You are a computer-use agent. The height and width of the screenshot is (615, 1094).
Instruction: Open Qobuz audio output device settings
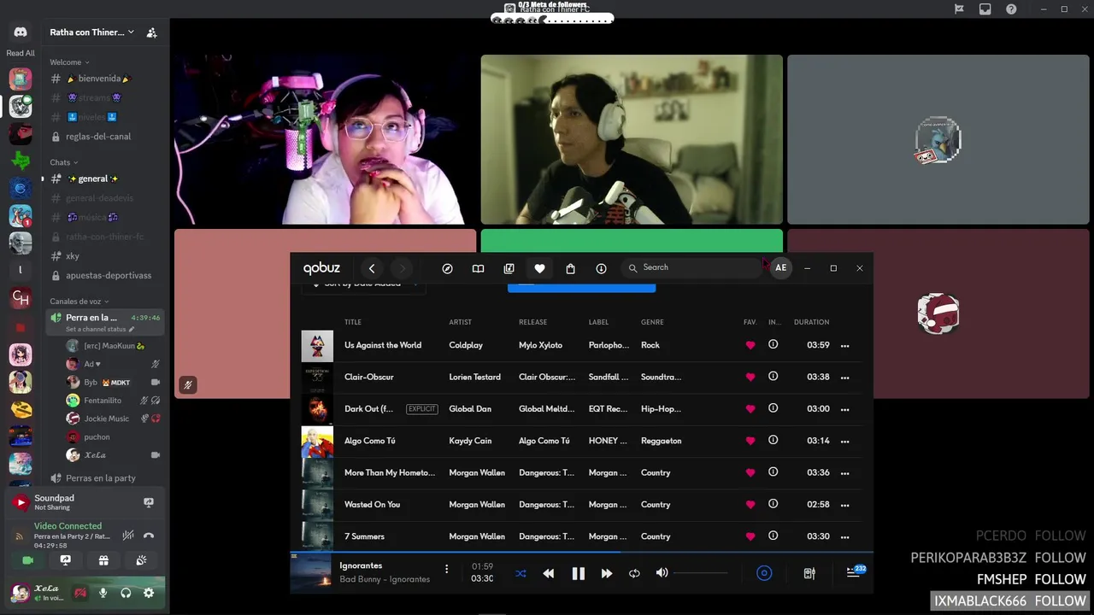pos(809,573)
